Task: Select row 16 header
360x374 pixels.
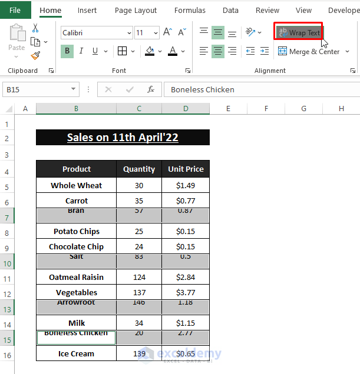Action: click(x=7, y=353)
